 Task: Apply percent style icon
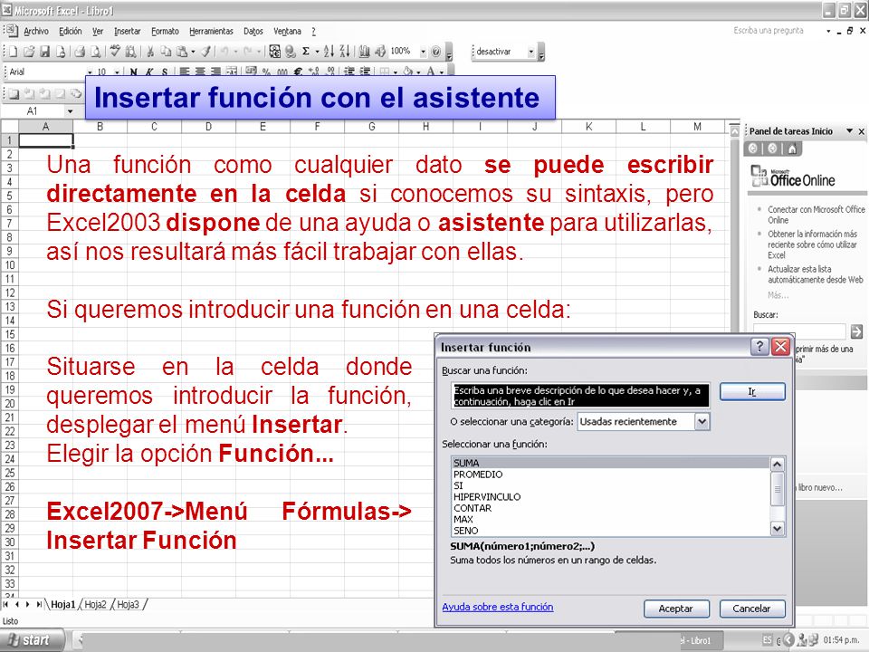[x=266, y=72]
